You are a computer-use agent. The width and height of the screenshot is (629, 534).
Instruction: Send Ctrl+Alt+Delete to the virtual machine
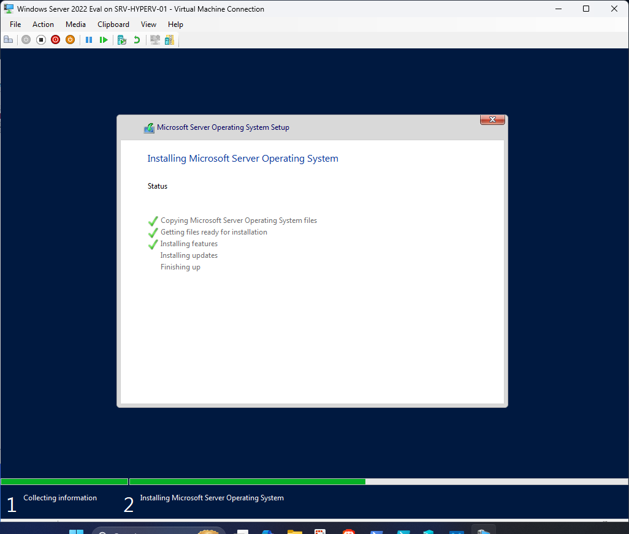coord(9,39)
